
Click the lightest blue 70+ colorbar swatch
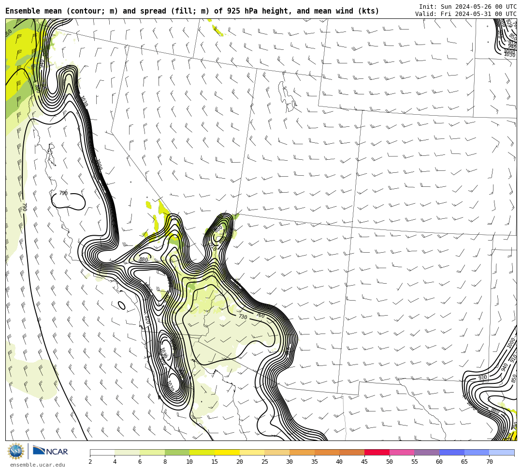[502, 452]
